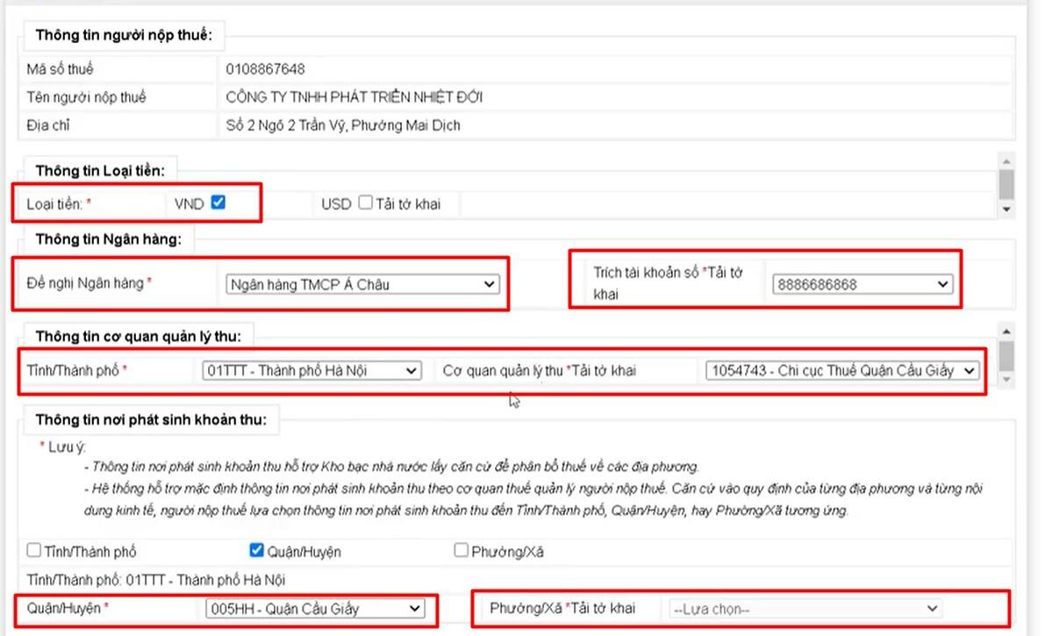Tick the USD currency checkbox
The height and width of the screenshot is (636, 1045).
pos(365,202)
